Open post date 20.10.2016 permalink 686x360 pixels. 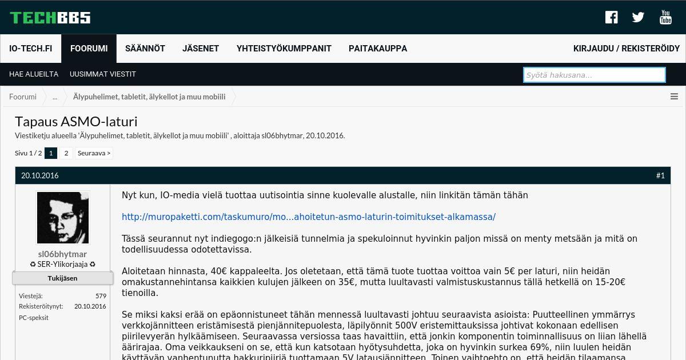coord(40,175)
